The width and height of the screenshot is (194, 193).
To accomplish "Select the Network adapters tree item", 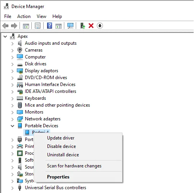I will pos(42,119).
